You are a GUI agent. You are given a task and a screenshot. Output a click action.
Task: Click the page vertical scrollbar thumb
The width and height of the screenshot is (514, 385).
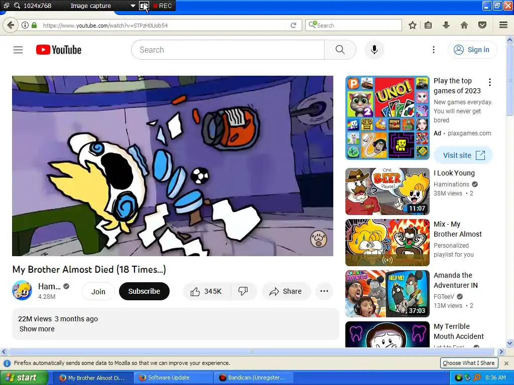tap(510, 80)
